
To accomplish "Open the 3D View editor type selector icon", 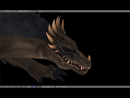I will [2, 87].
